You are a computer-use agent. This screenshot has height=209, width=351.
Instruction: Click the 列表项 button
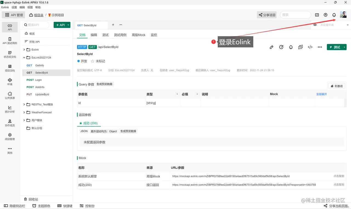(x=336, y=86)
